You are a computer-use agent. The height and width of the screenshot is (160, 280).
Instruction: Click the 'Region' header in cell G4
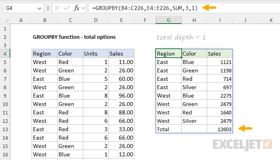pyautogui.click(x=168, y=54)
